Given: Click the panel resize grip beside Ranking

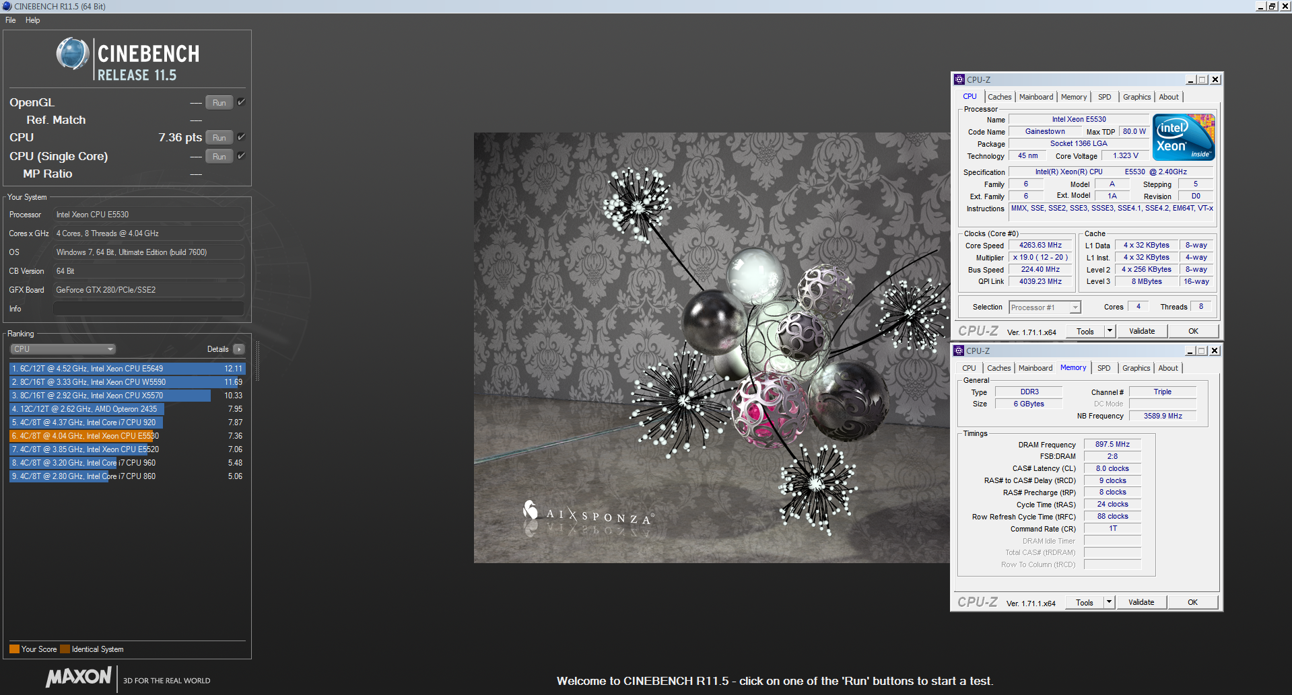Looking at the screenshot, I should pos(257,361).
